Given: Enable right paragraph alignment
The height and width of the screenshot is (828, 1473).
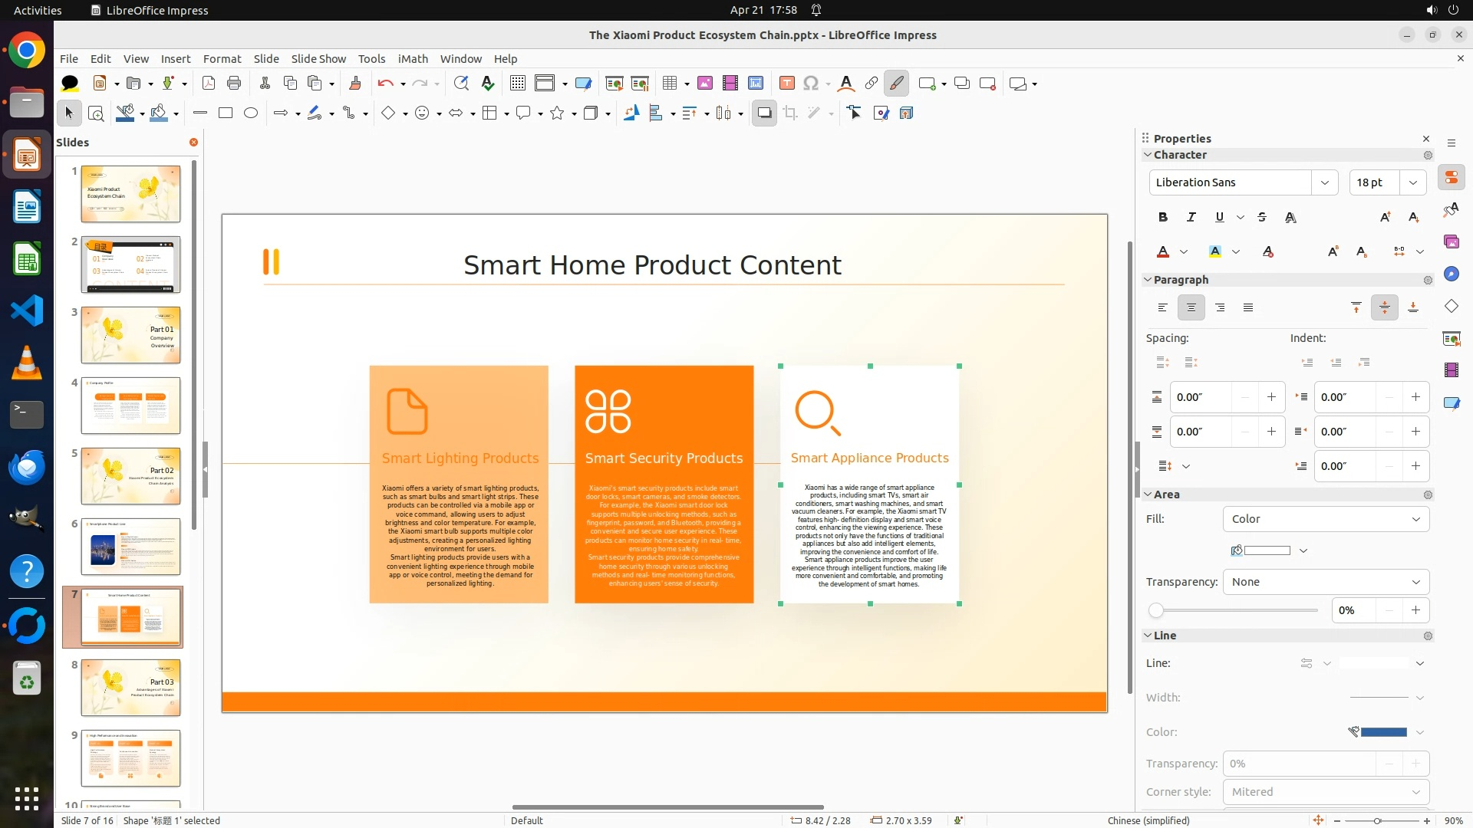Looking at the screenshot, I should (1220, 308).
